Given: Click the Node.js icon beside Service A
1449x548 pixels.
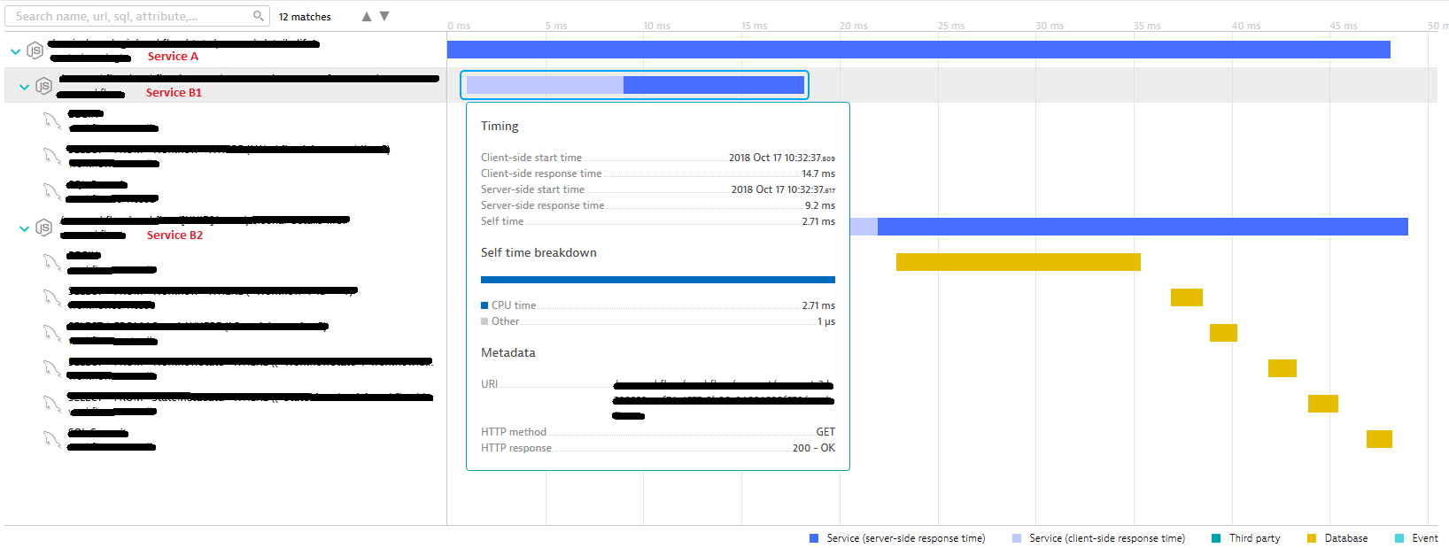Looking at the screenshot, I should coord(35,50).
